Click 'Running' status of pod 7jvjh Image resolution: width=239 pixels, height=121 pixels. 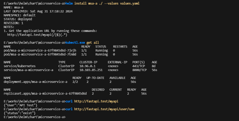(102, 50)
